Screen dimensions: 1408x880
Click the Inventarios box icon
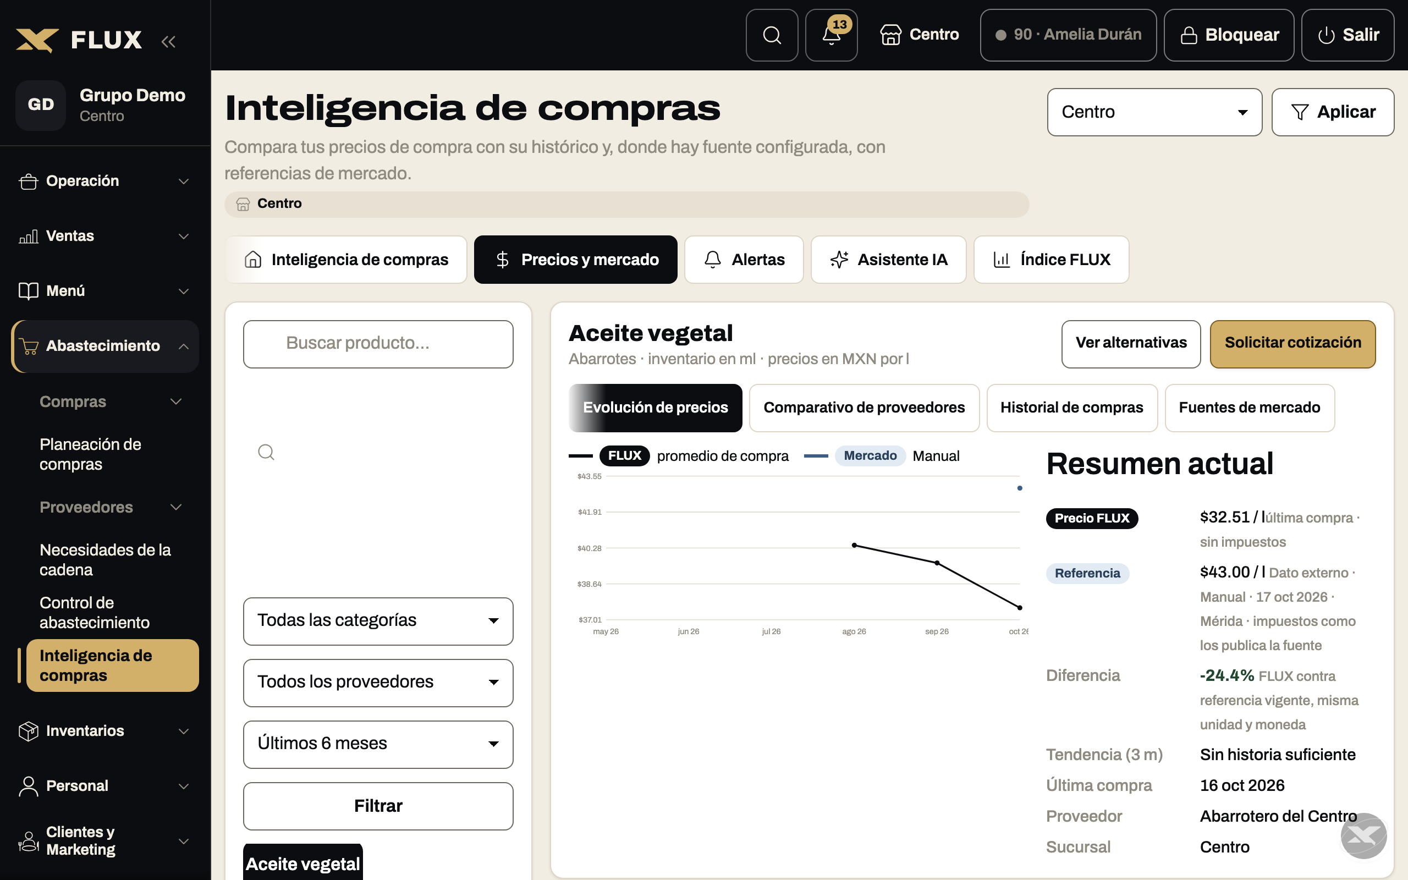point(28,731)
